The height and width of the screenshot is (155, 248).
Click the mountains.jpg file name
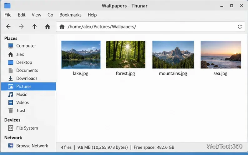coord(173,73)
